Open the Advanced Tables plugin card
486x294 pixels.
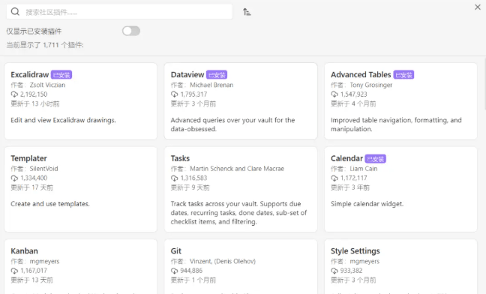click(x=400, y=101)
